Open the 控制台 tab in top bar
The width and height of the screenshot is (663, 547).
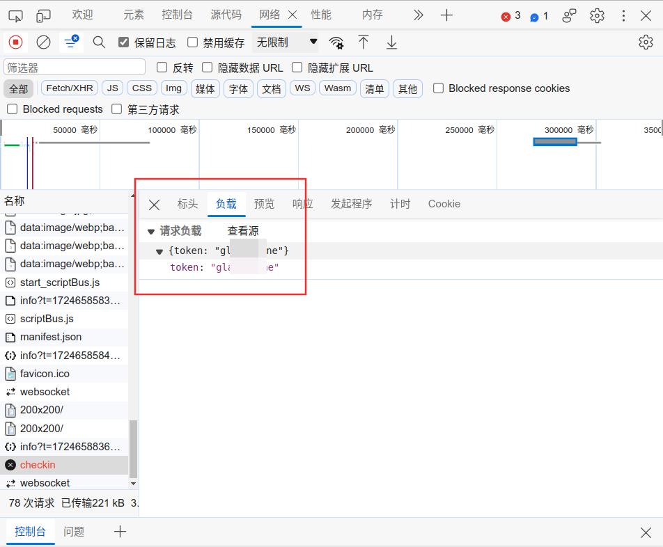point(177,15)
